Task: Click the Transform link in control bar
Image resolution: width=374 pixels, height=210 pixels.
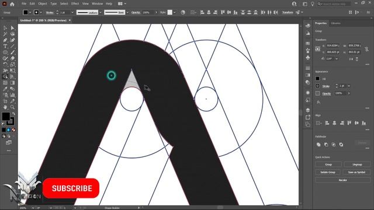Action: (288, 12)
